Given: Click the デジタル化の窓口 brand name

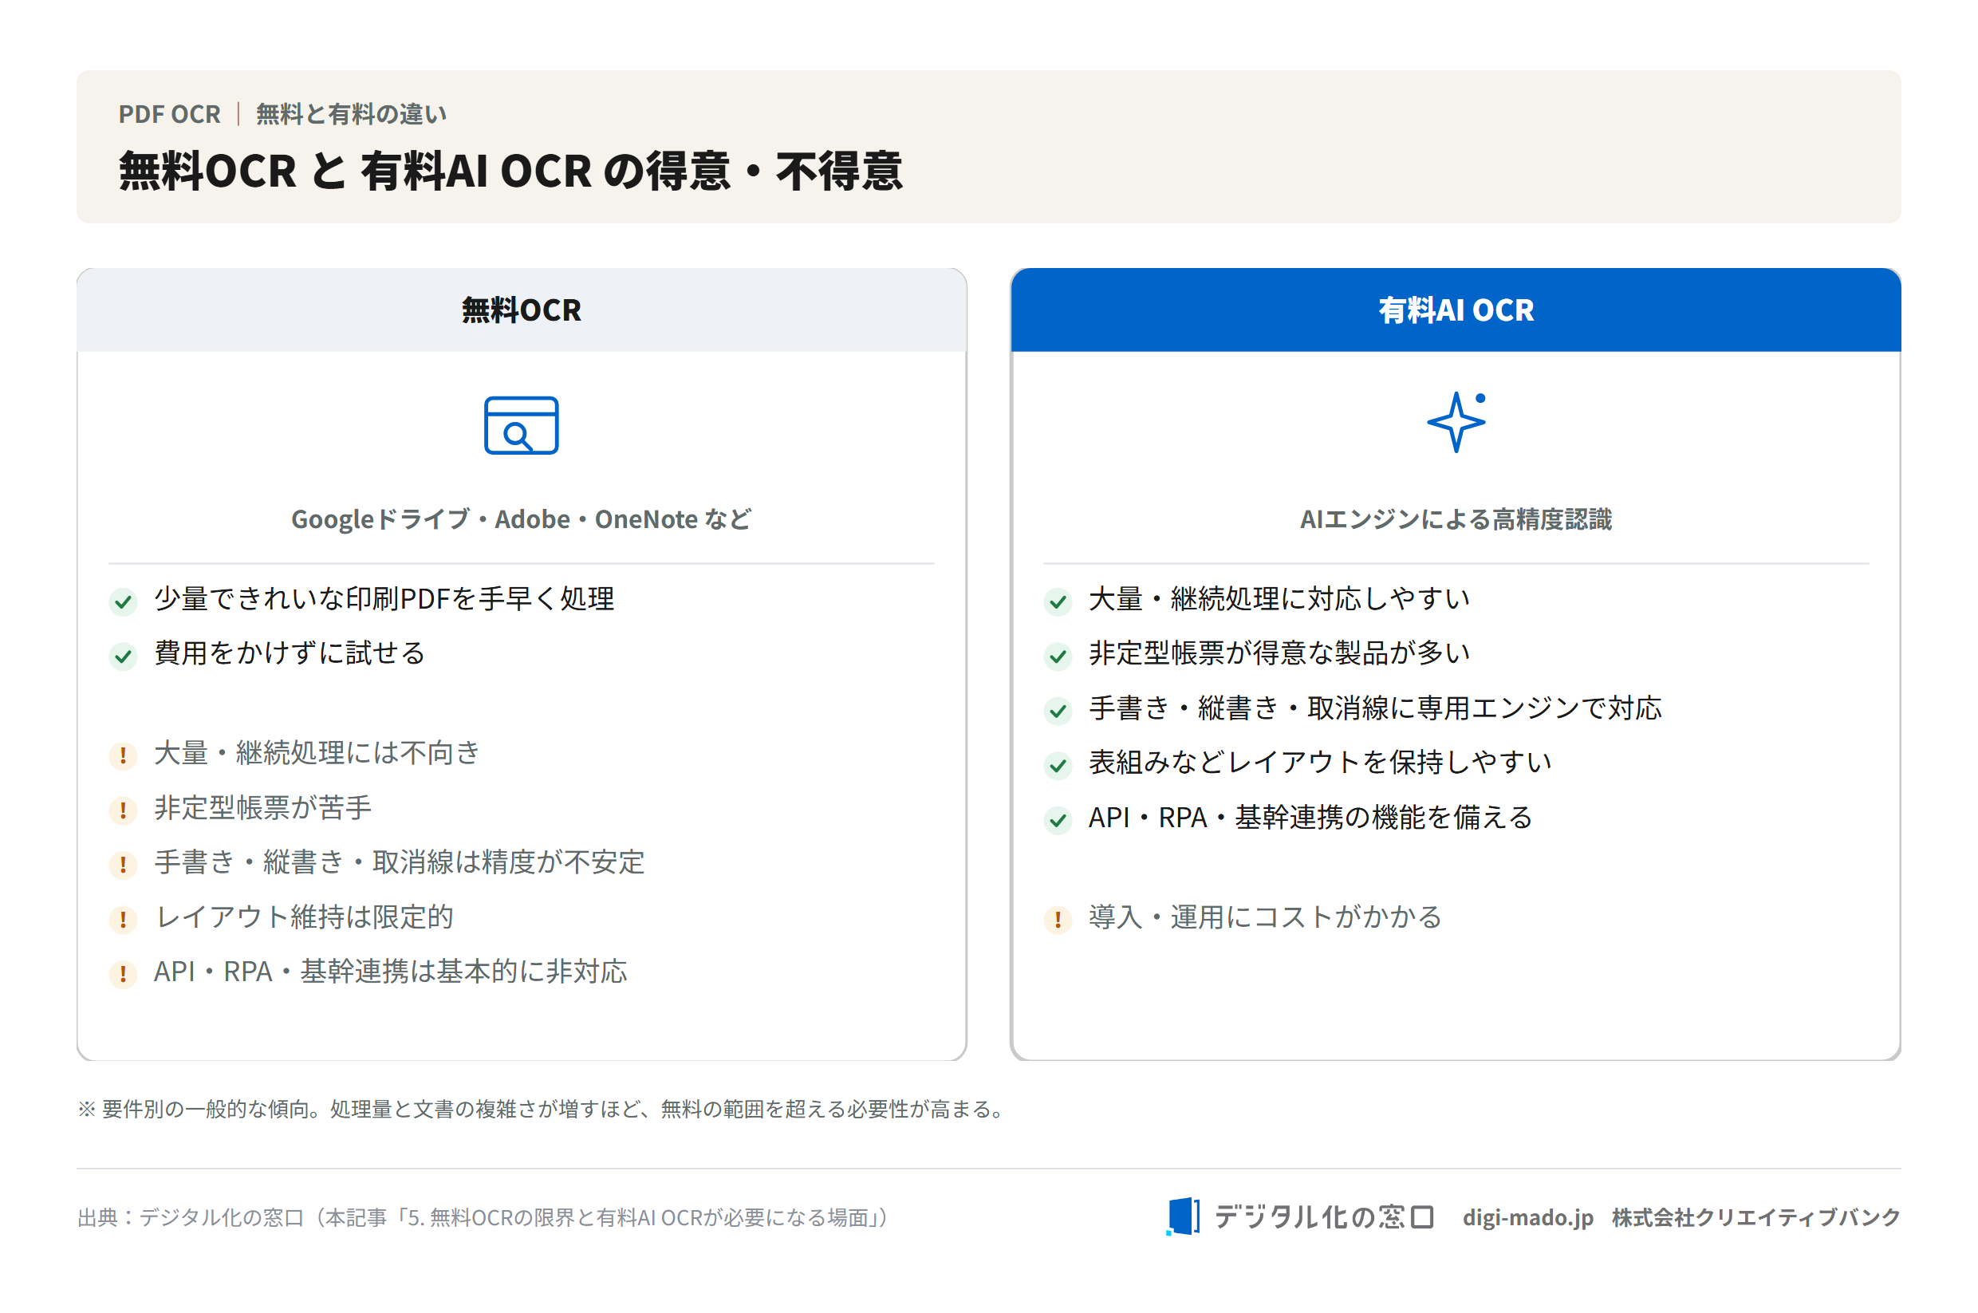Looking at the screenshot, I should click(x=1324, y=1216).
